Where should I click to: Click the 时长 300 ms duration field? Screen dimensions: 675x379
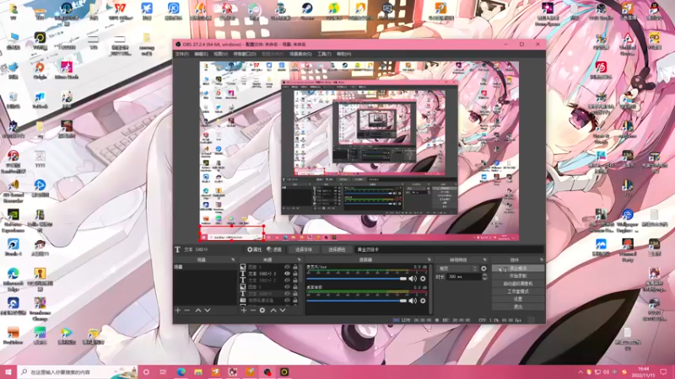(x=463, y=277)
